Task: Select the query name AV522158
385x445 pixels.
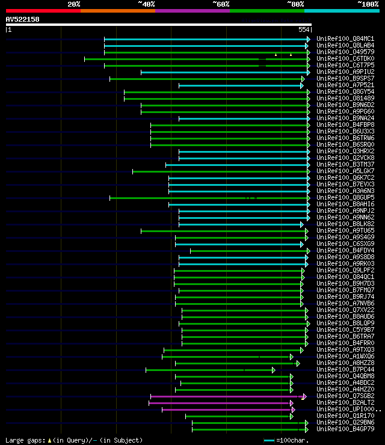Action: pyautogui.click(x=22, y=20)
